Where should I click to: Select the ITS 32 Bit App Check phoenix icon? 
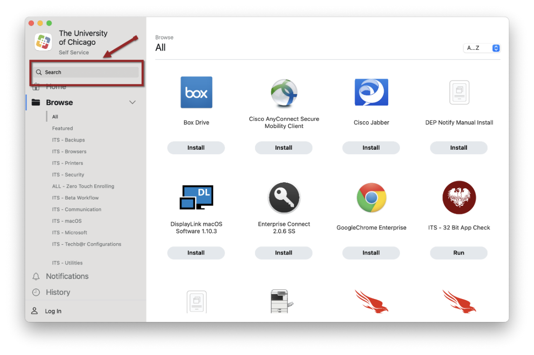tap(459, 198)
